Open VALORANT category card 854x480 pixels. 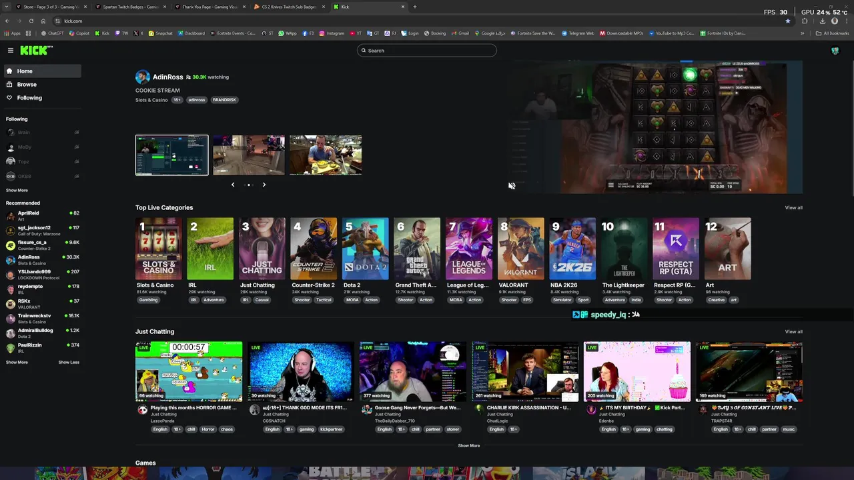pos(520,249)
